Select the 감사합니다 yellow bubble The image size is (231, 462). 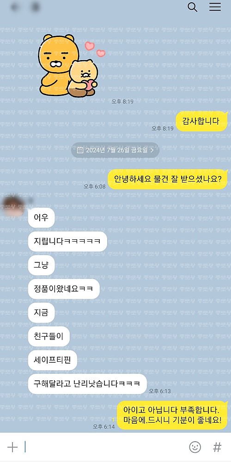click(202, 121)
